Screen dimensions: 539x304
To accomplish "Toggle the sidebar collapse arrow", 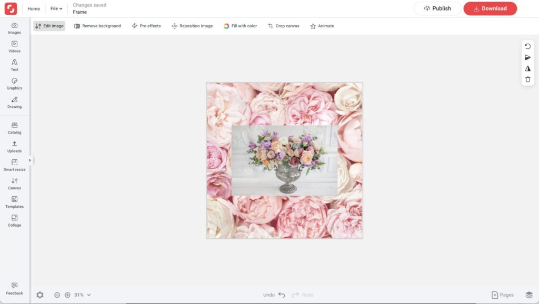I will 29,160.
